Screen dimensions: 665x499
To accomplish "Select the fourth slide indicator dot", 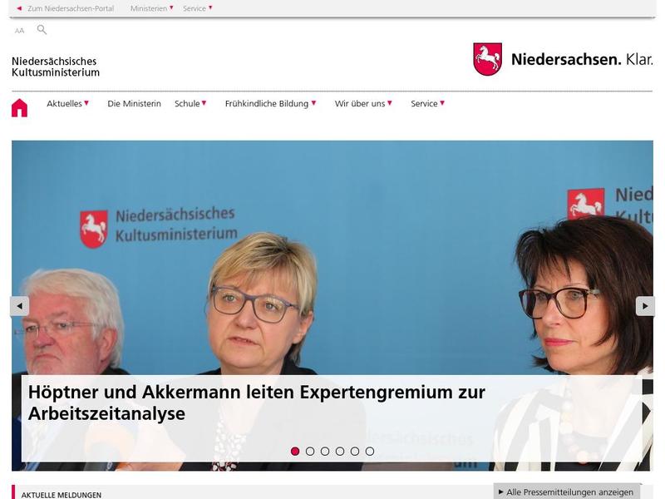I will pyautogui.click(x=340, y=451).
